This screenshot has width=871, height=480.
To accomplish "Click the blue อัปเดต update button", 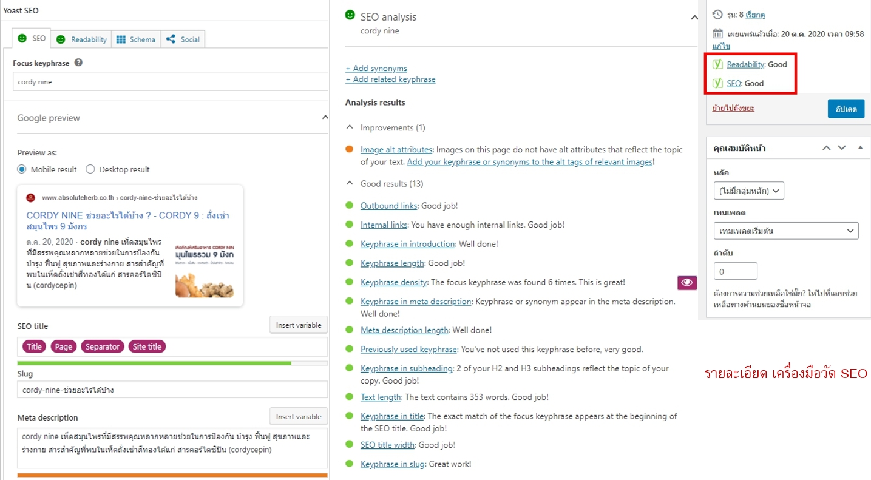I will coord(846,109).
